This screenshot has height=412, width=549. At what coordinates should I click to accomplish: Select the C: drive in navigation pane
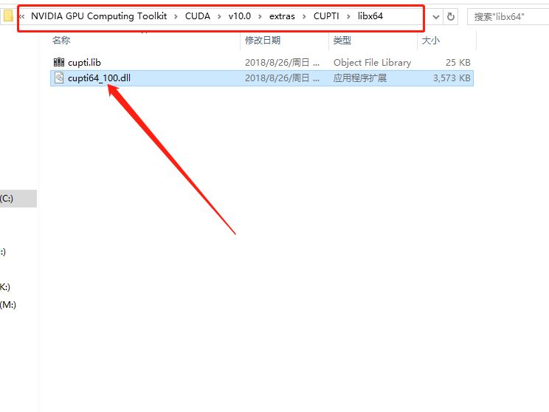pos(7,198)
